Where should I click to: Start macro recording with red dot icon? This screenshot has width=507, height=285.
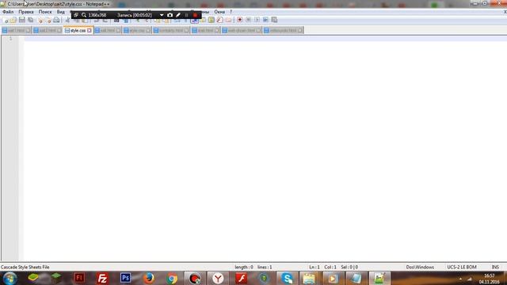(x=239, y=20)
